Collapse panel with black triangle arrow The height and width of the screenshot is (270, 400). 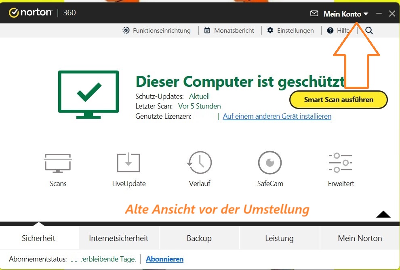(383, 214)
